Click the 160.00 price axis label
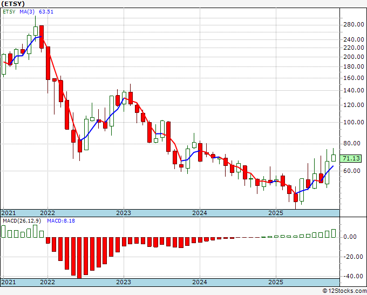 tap(354, 78)
